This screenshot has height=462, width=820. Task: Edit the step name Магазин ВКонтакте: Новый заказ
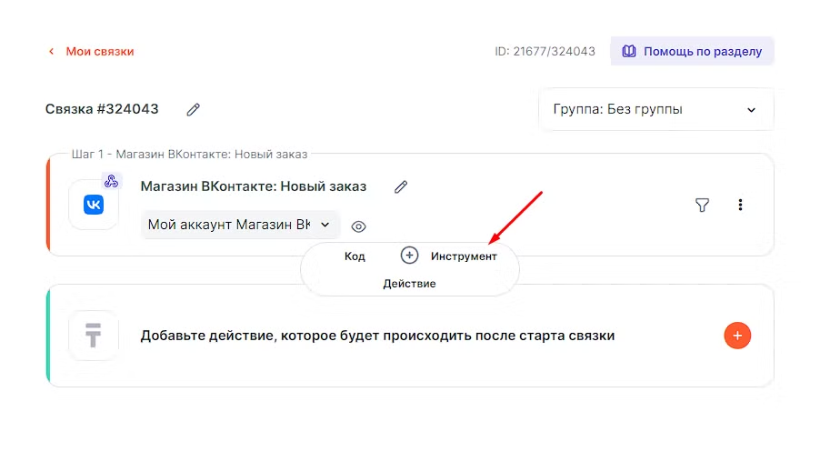pyautogui.click(x=401, y=186)
